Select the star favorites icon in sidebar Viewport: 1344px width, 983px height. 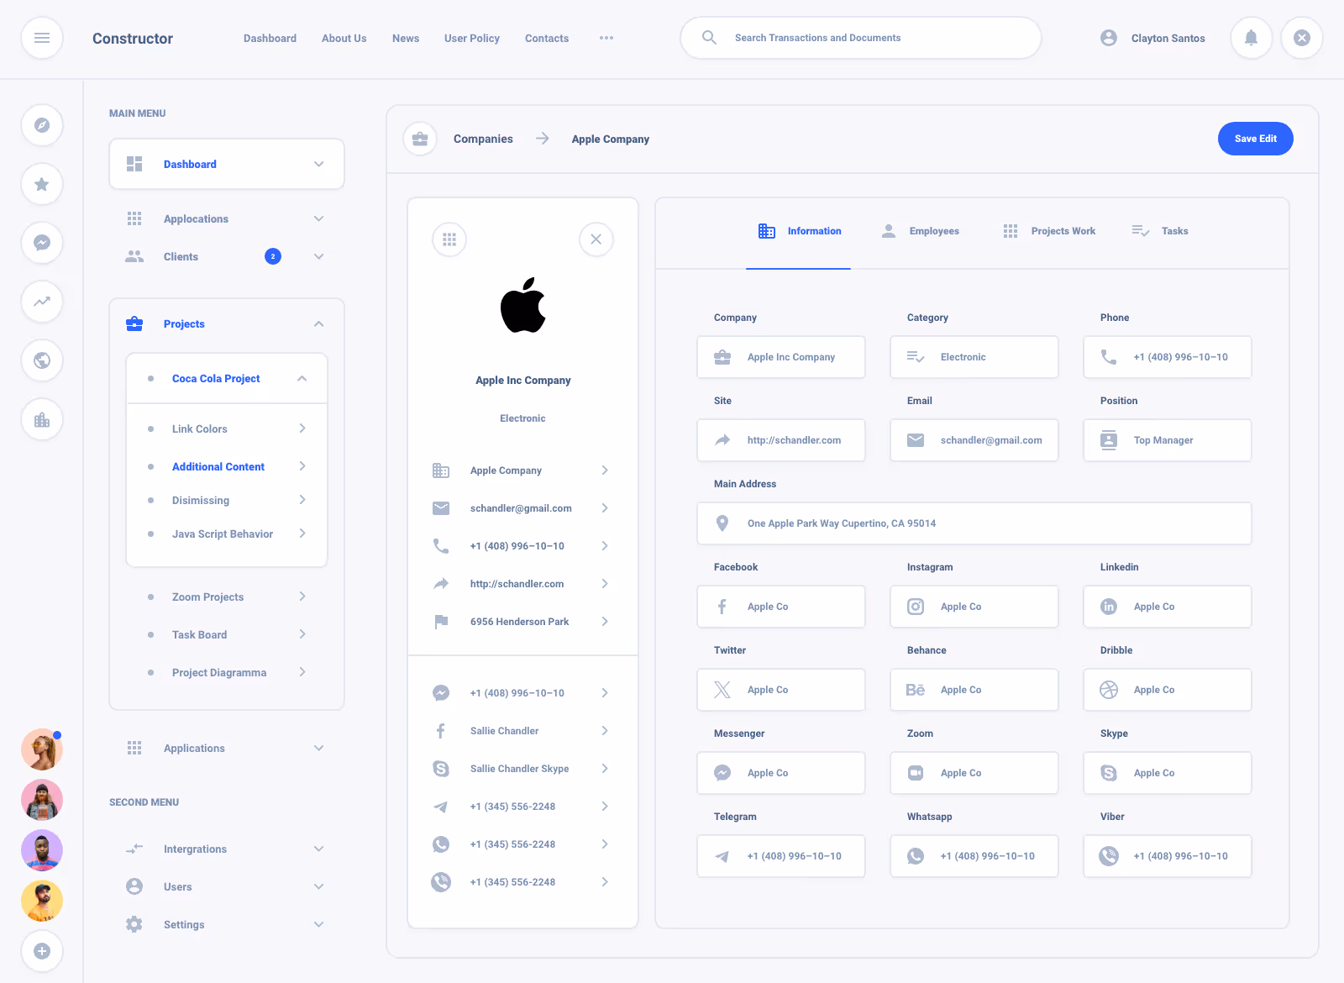[x=42, y=184]
